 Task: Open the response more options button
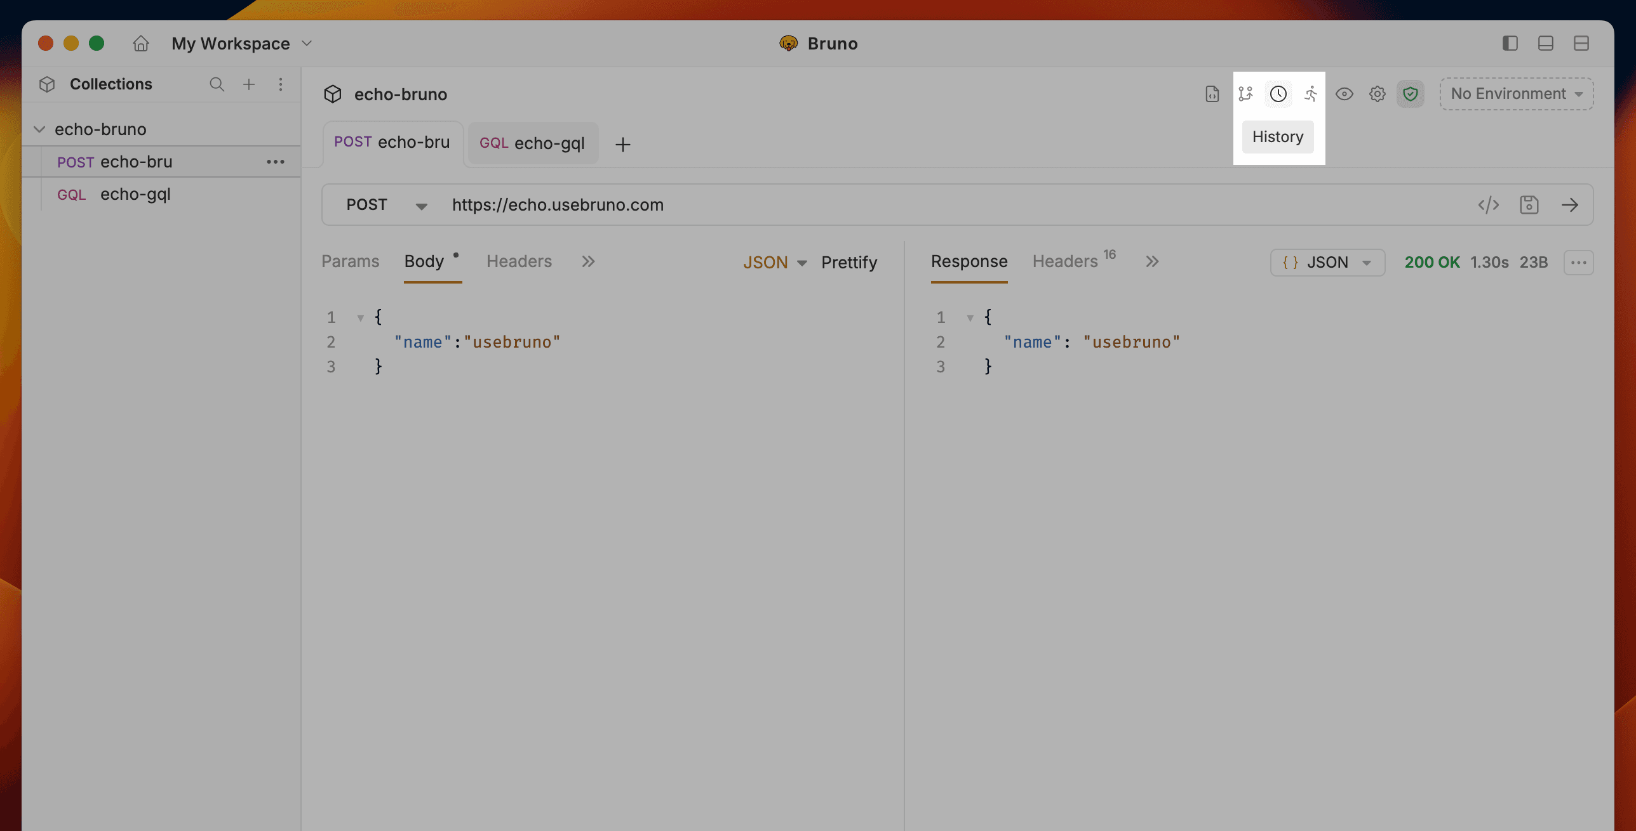pyautogui.click(x=1578, y=262)
